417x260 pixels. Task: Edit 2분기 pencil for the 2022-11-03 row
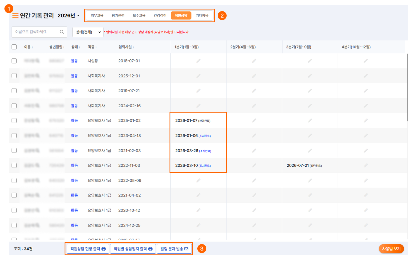coord(254,165)
